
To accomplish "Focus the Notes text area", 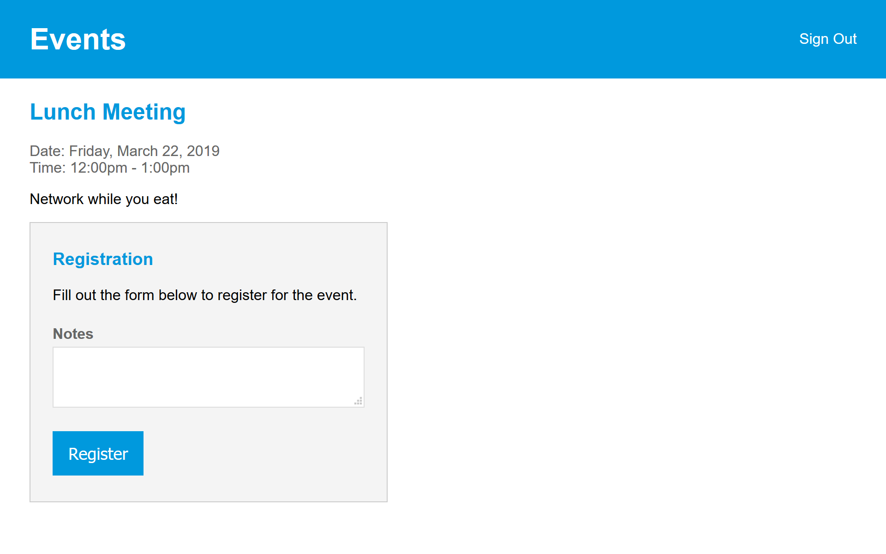I will [208, 376].
